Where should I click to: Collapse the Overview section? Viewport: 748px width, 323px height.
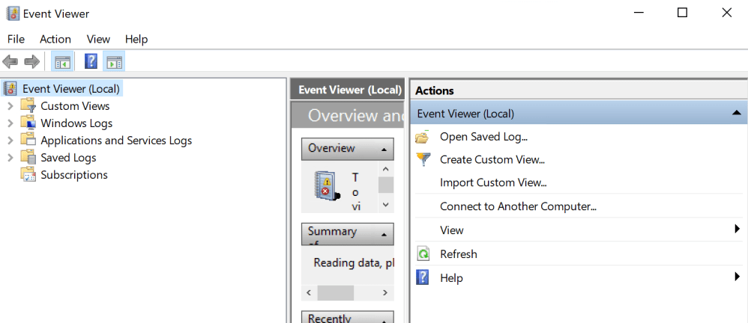384,150
